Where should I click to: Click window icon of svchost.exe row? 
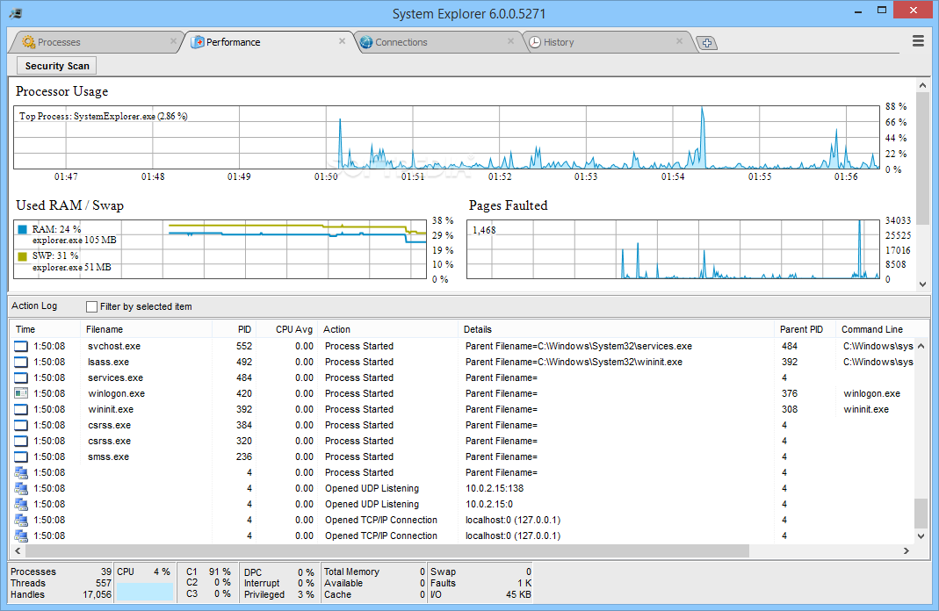tap(21, 346)
